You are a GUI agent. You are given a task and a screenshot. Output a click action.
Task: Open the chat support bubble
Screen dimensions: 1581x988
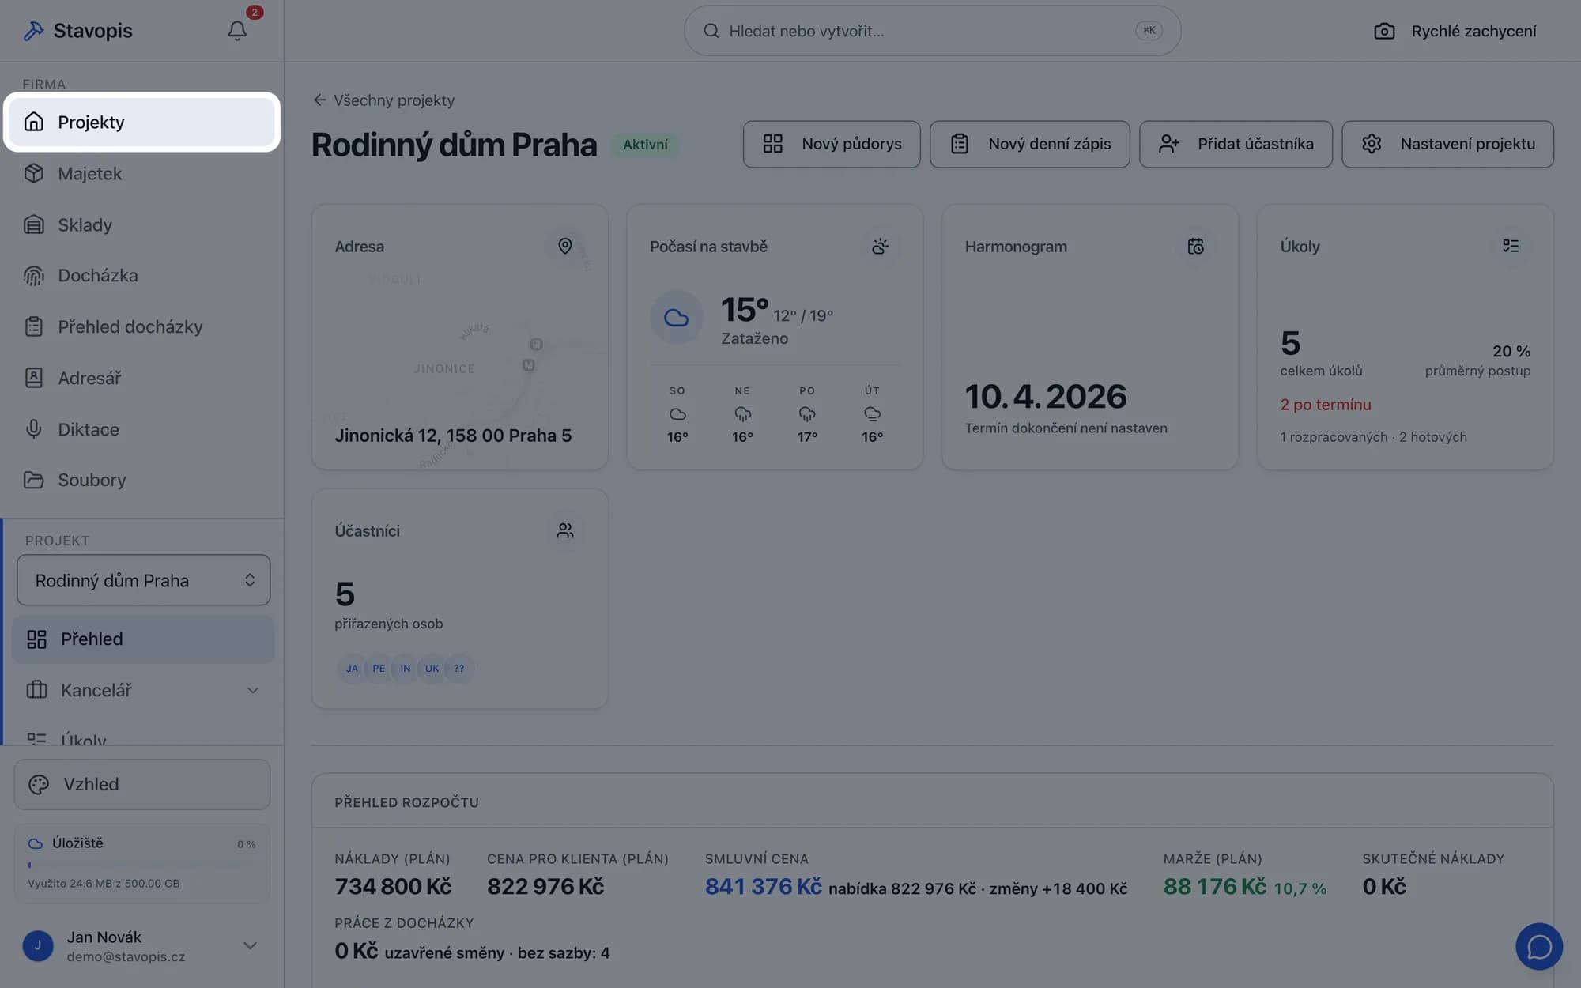pos(1539,946)
